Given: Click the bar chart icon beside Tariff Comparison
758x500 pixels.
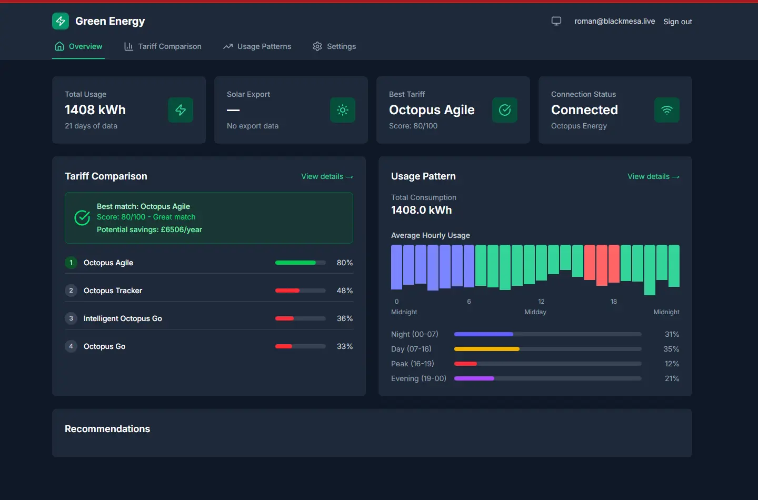Looking at the screenshot, I should [x=128, y=46].
